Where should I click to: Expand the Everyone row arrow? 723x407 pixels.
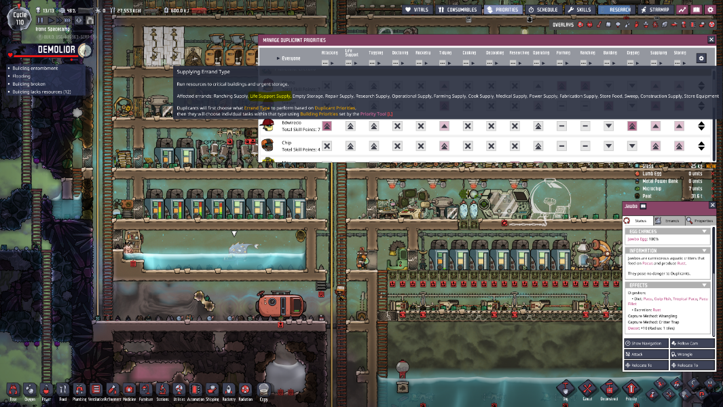[x=278, y=58]
